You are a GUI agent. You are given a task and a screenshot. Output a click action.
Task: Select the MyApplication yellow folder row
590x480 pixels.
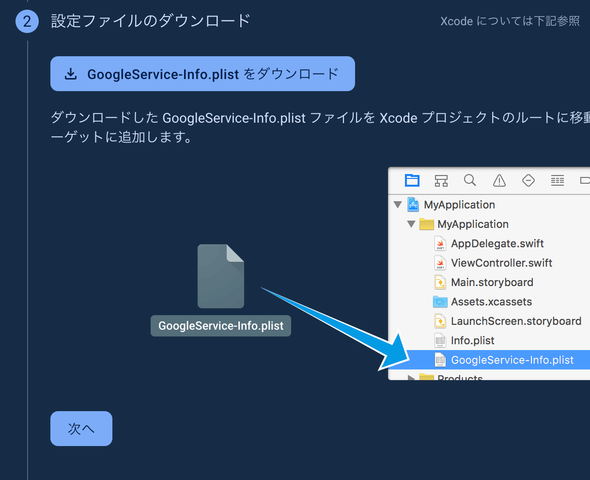[489, 224]
